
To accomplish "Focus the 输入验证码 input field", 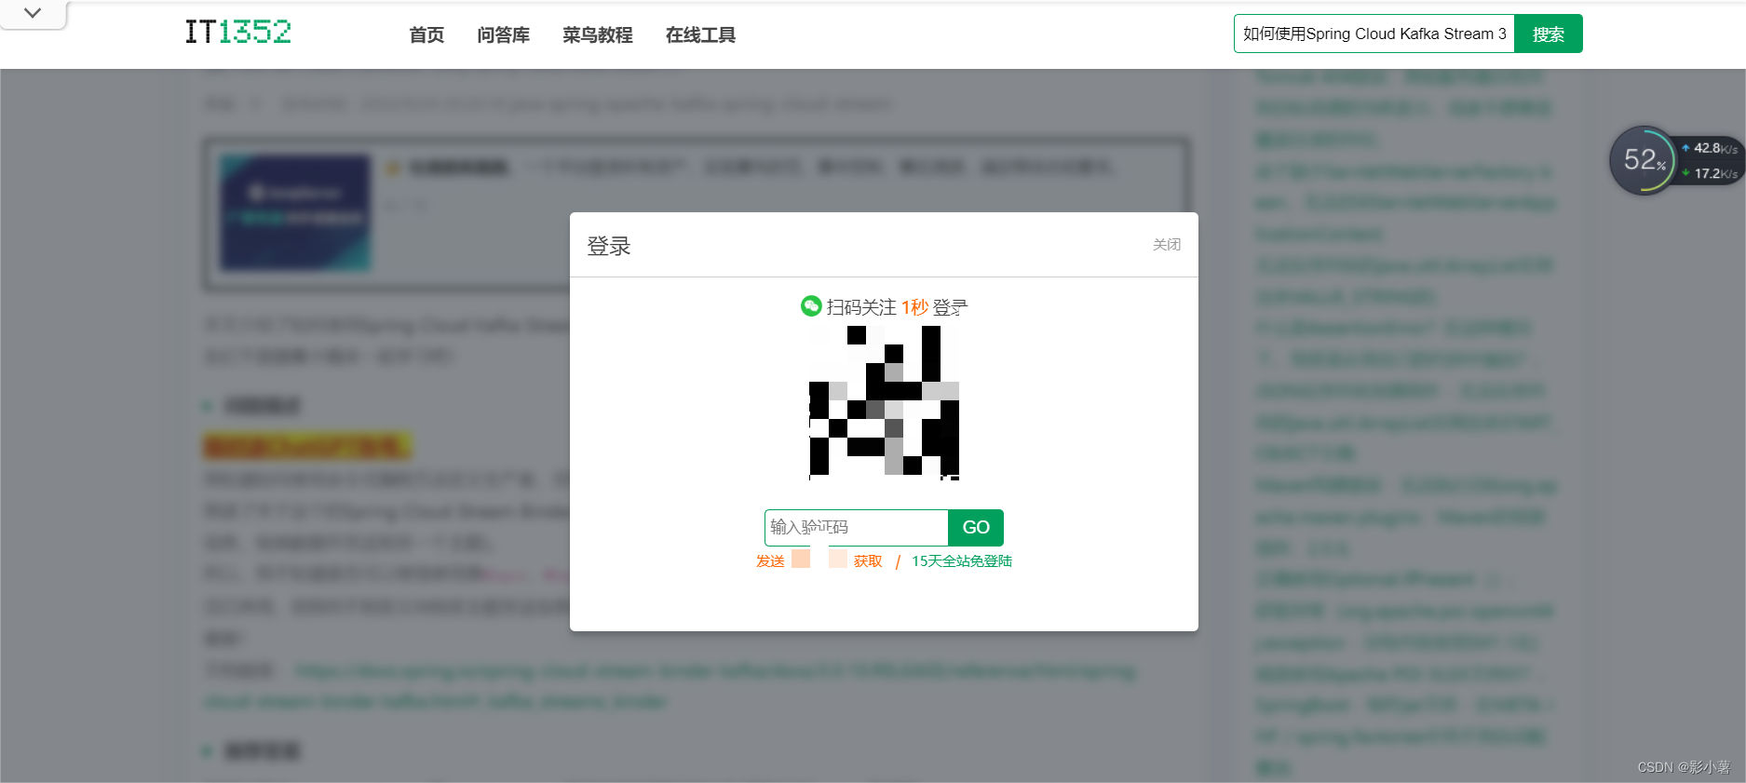I will [x=857, y=527].
